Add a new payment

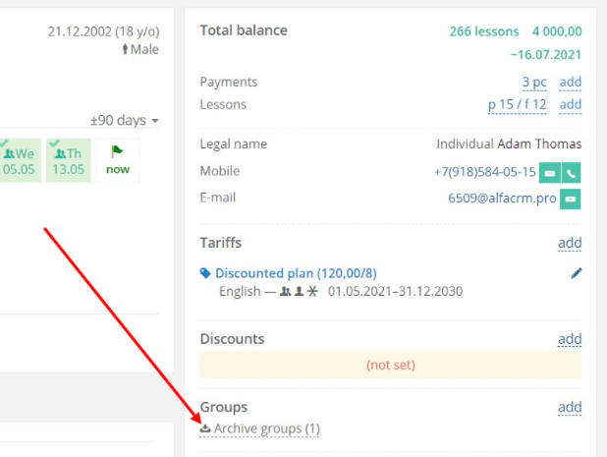571,83
